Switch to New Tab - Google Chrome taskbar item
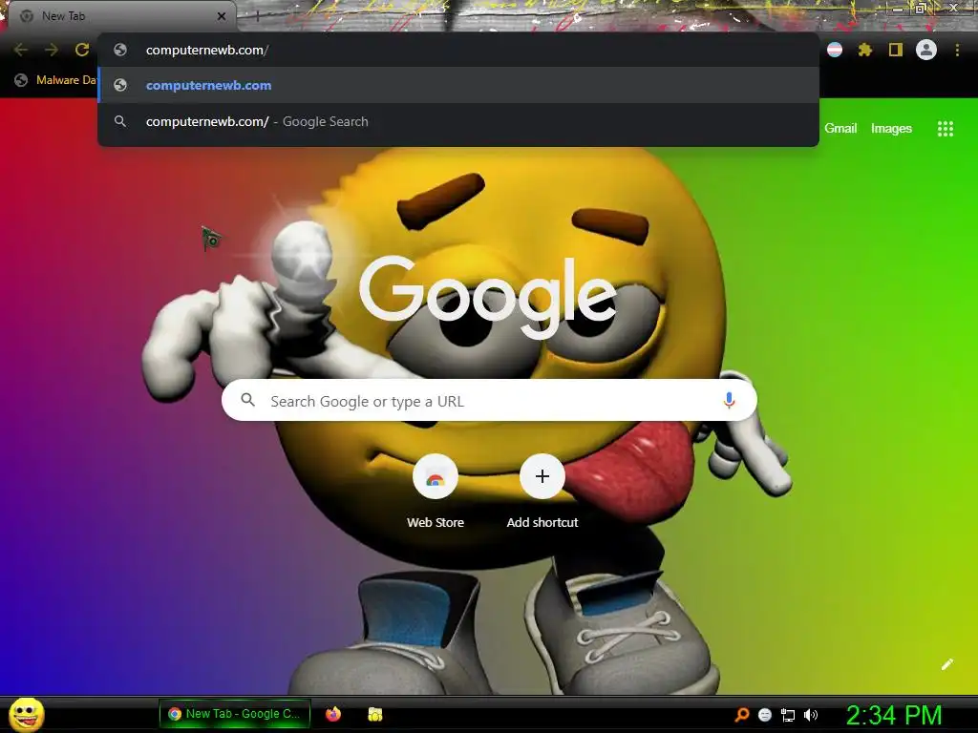Screen dimensions: 978x733 coord(235,714)
